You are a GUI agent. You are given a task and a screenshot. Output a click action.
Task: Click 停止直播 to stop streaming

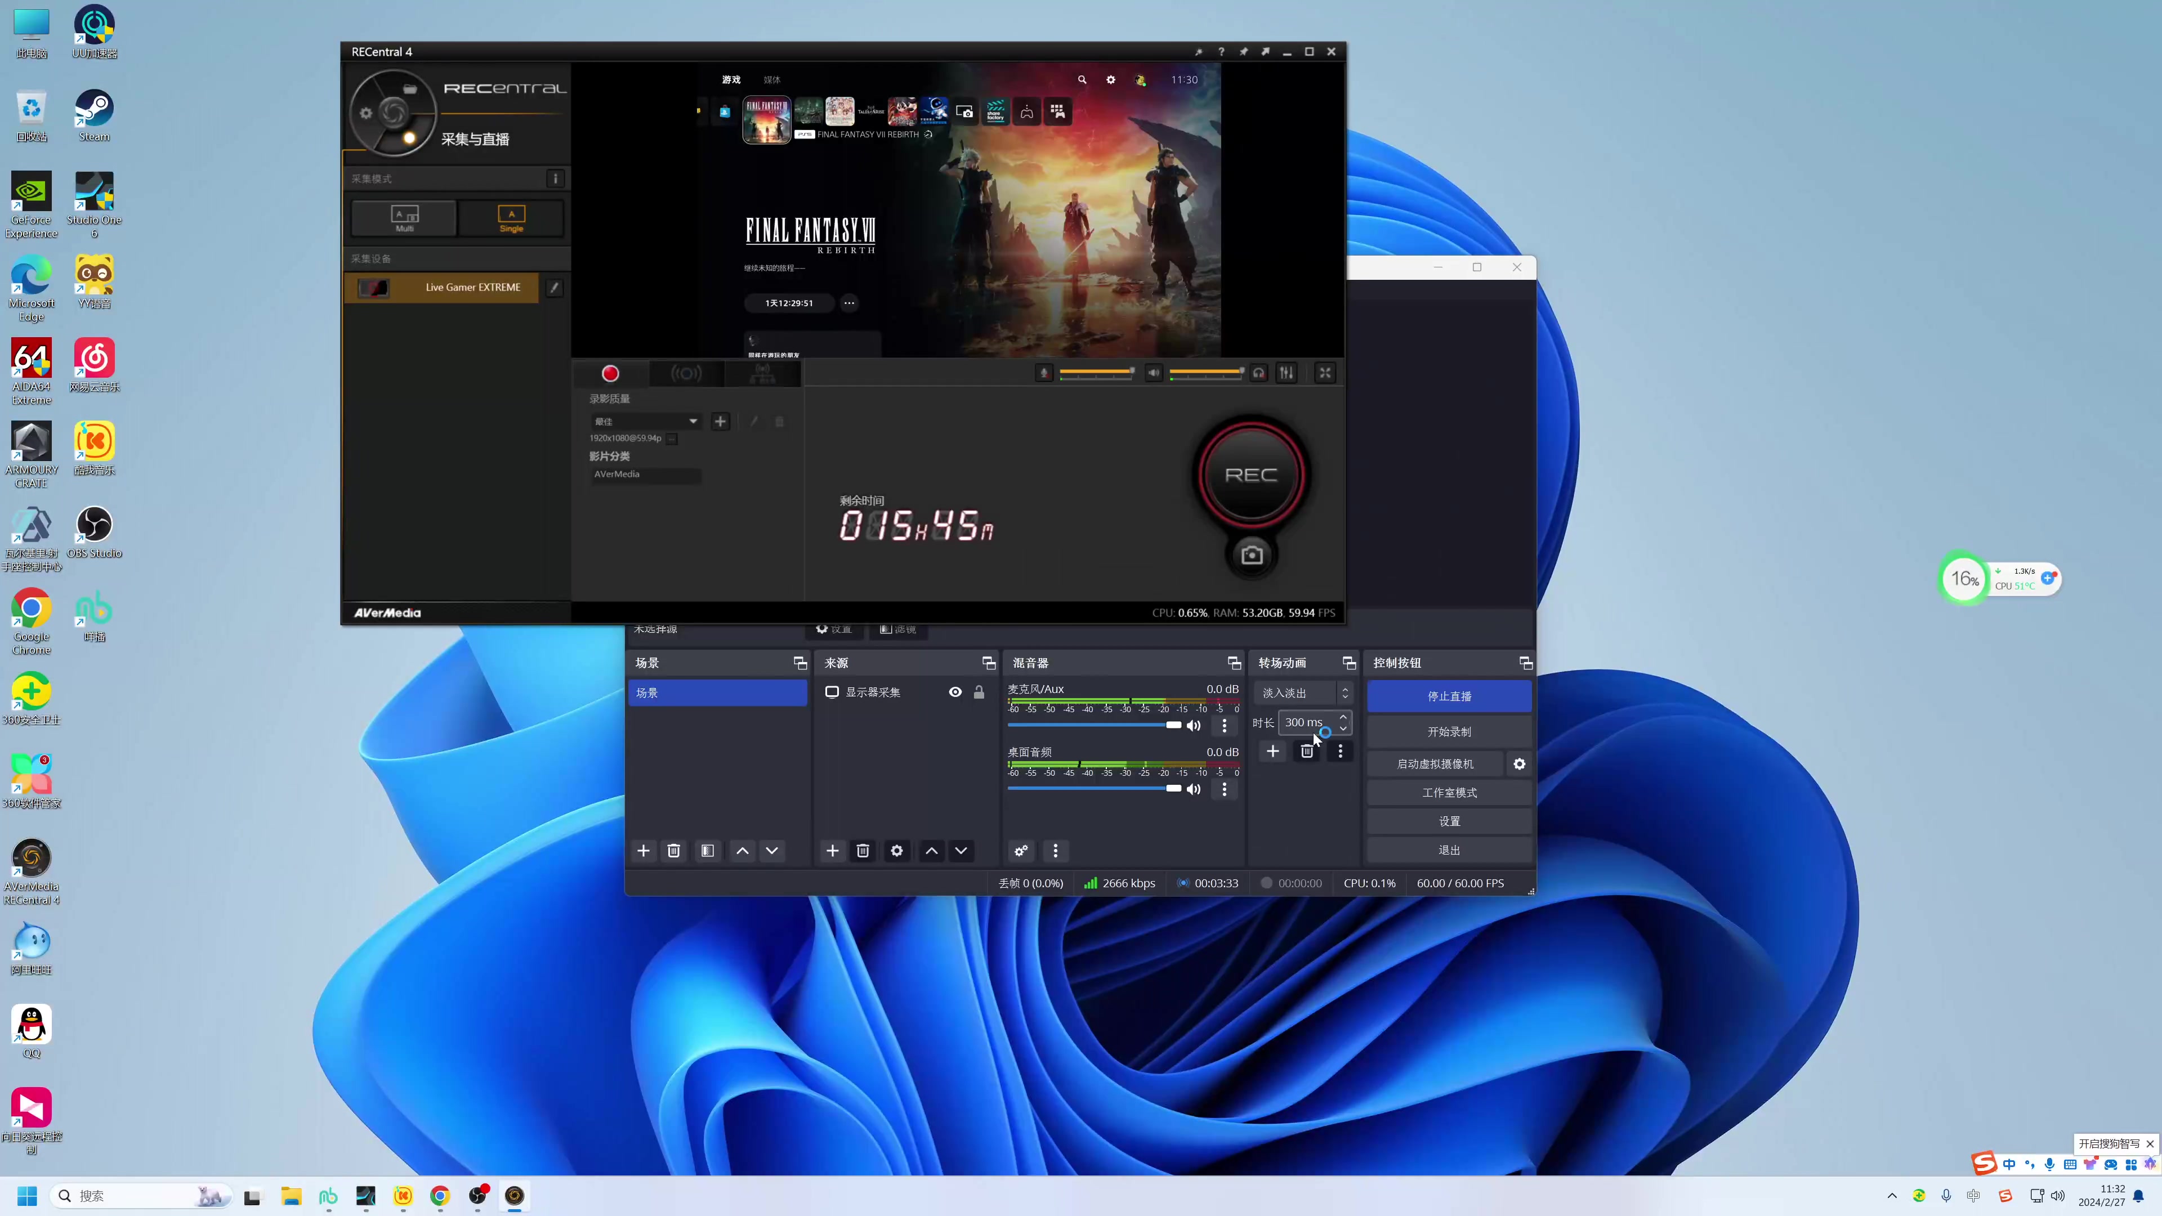[1449, 696]
